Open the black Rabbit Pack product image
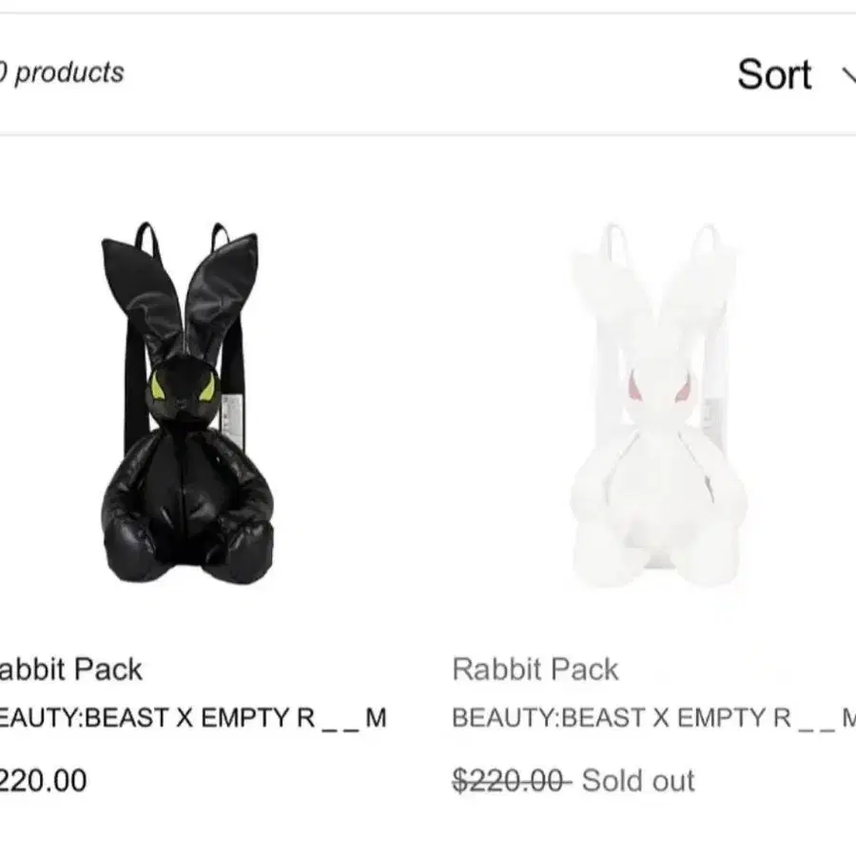This screenshot has width=856, height=856. pyautogui.click(x=186, y=403)
